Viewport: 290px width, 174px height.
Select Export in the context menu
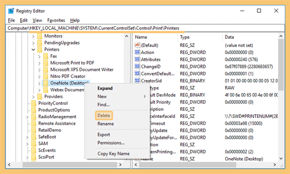(x=117, y=135)
